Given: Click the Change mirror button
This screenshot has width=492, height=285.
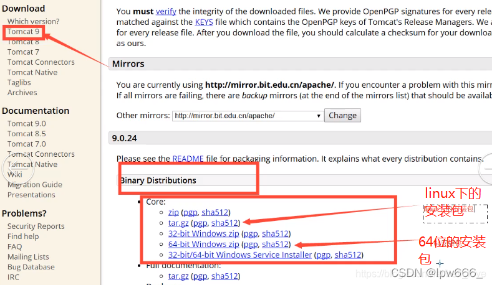Looking at the screenshot, I should (x=342, y=116).
